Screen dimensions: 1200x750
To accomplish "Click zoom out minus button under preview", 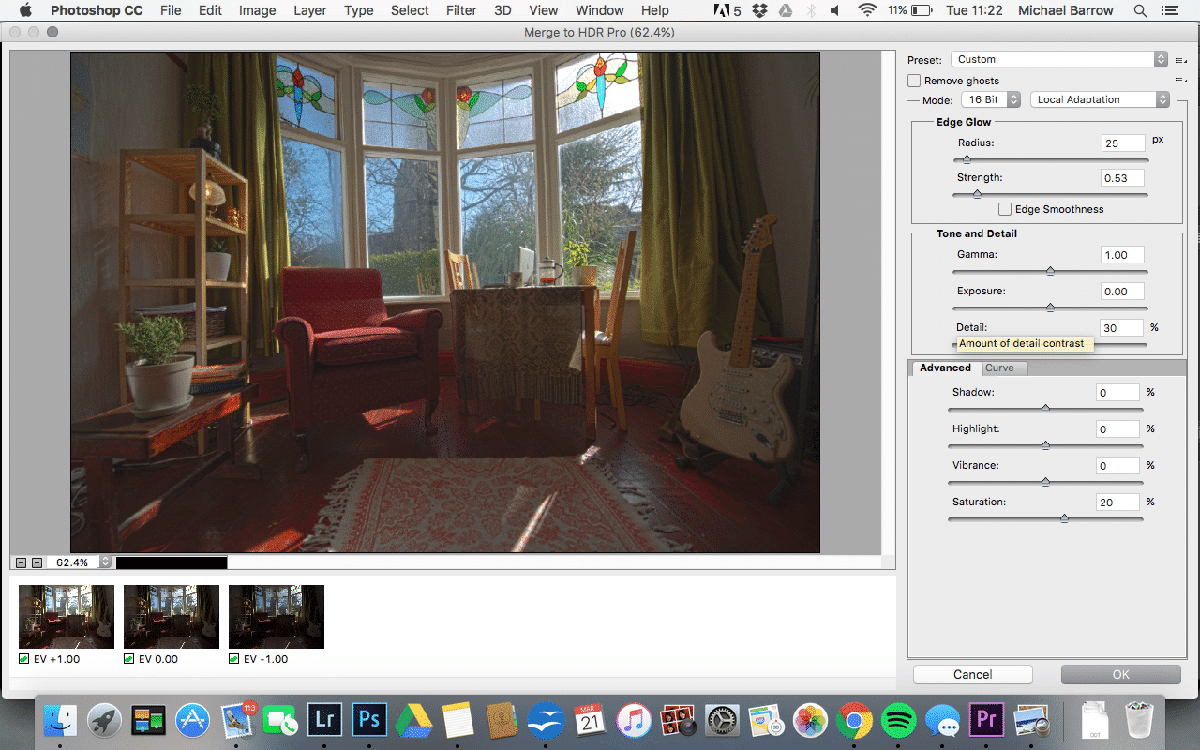I will [21, 562].
